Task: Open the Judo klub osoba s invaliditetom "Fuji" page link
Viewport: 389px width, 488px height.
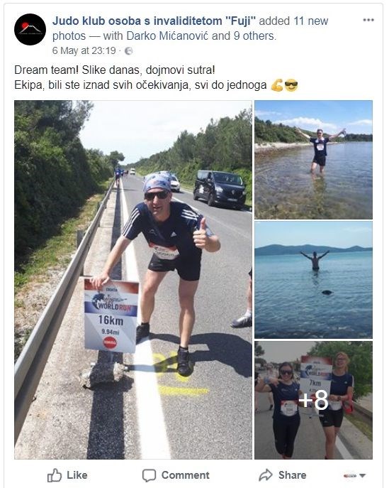Action: pos(154,21)
